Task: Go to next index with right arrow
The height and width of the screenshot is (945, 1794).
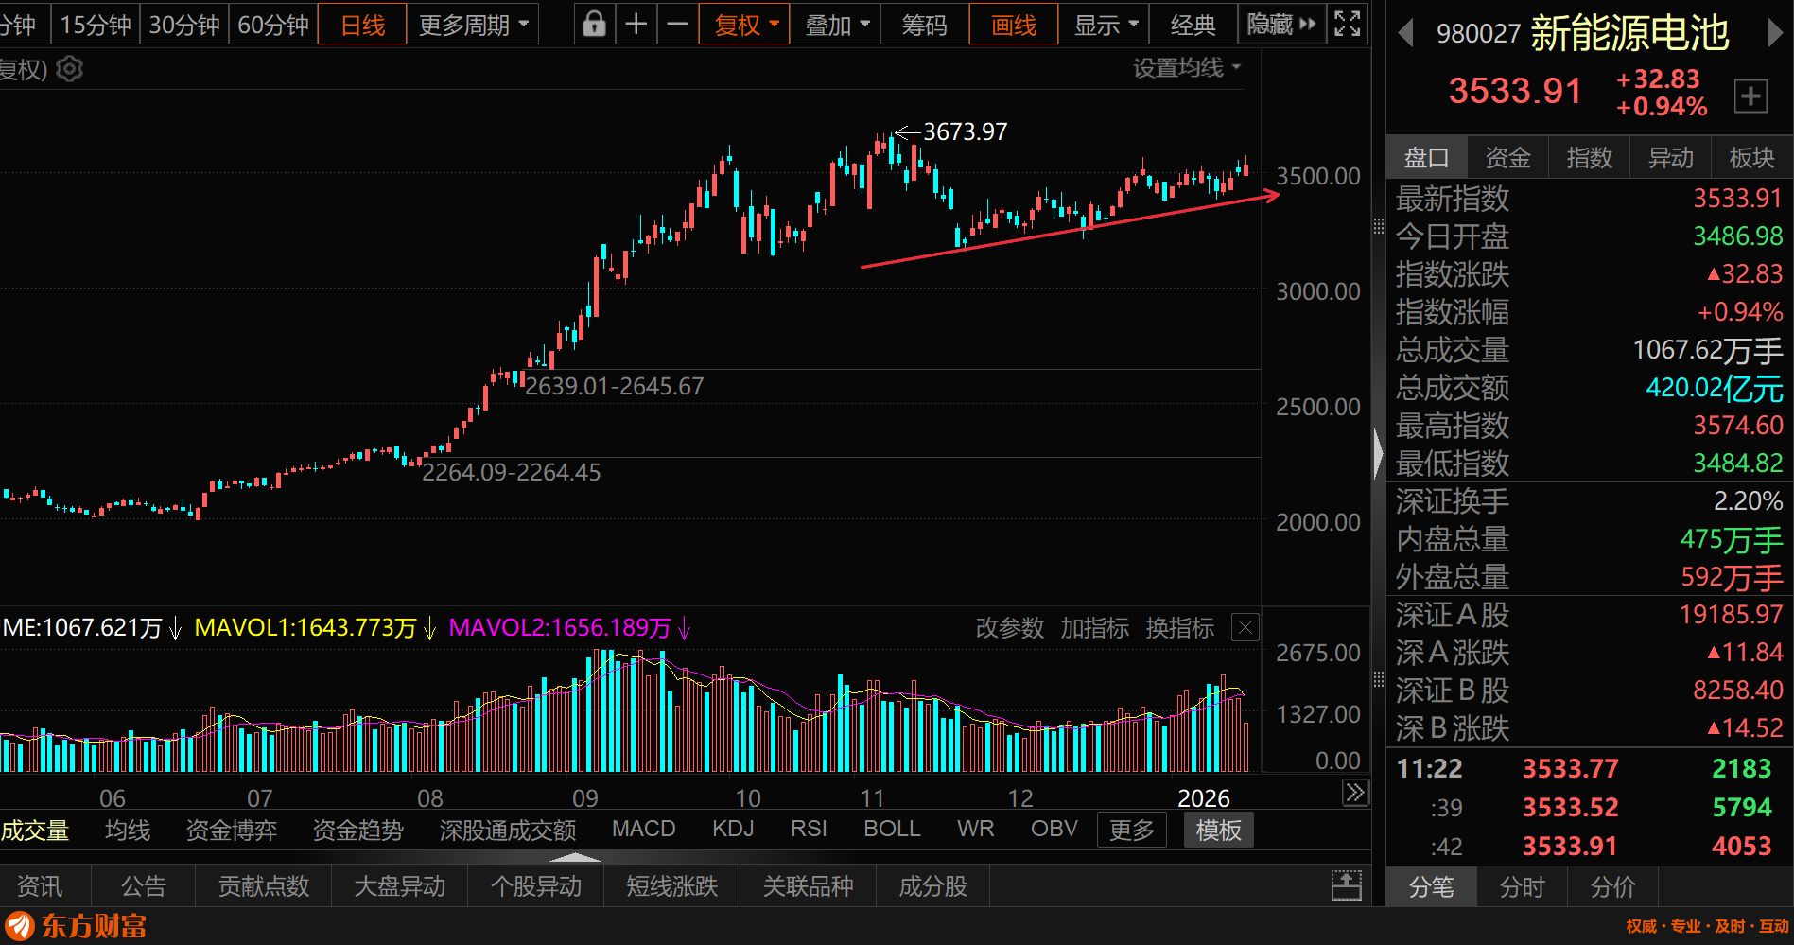Action: tap(1775, 33)
